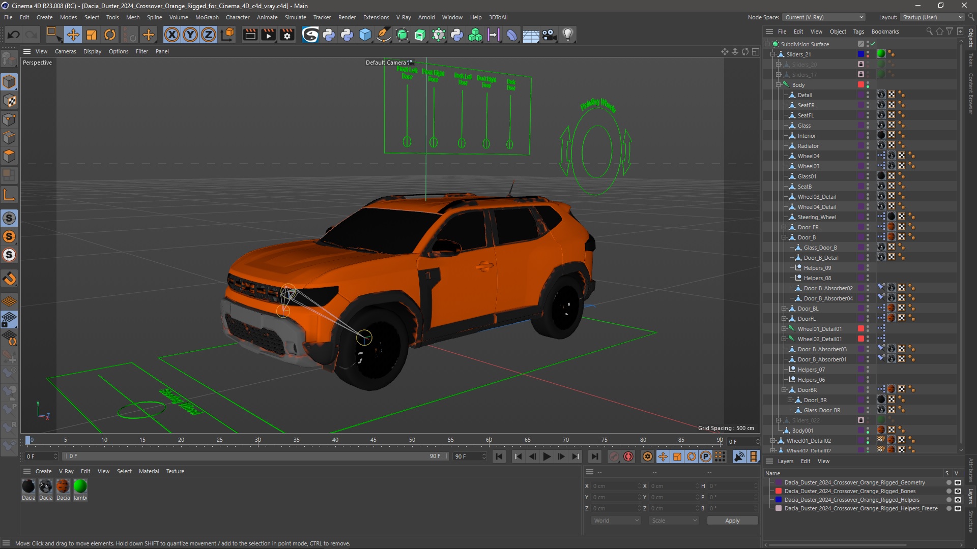Viewport: 977px width, 549px height.
Task: Click the Floor grid icon in toolbar
Action: [531, 35]
